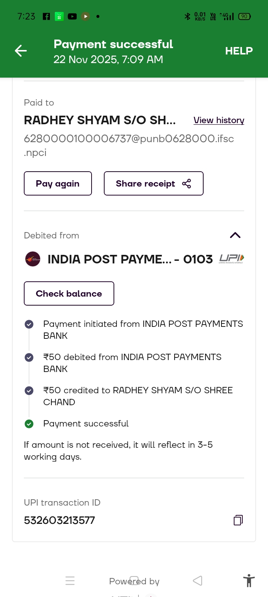Copy the UPI transaction ID
Screen dimensions: 268x597
(238, 520)
